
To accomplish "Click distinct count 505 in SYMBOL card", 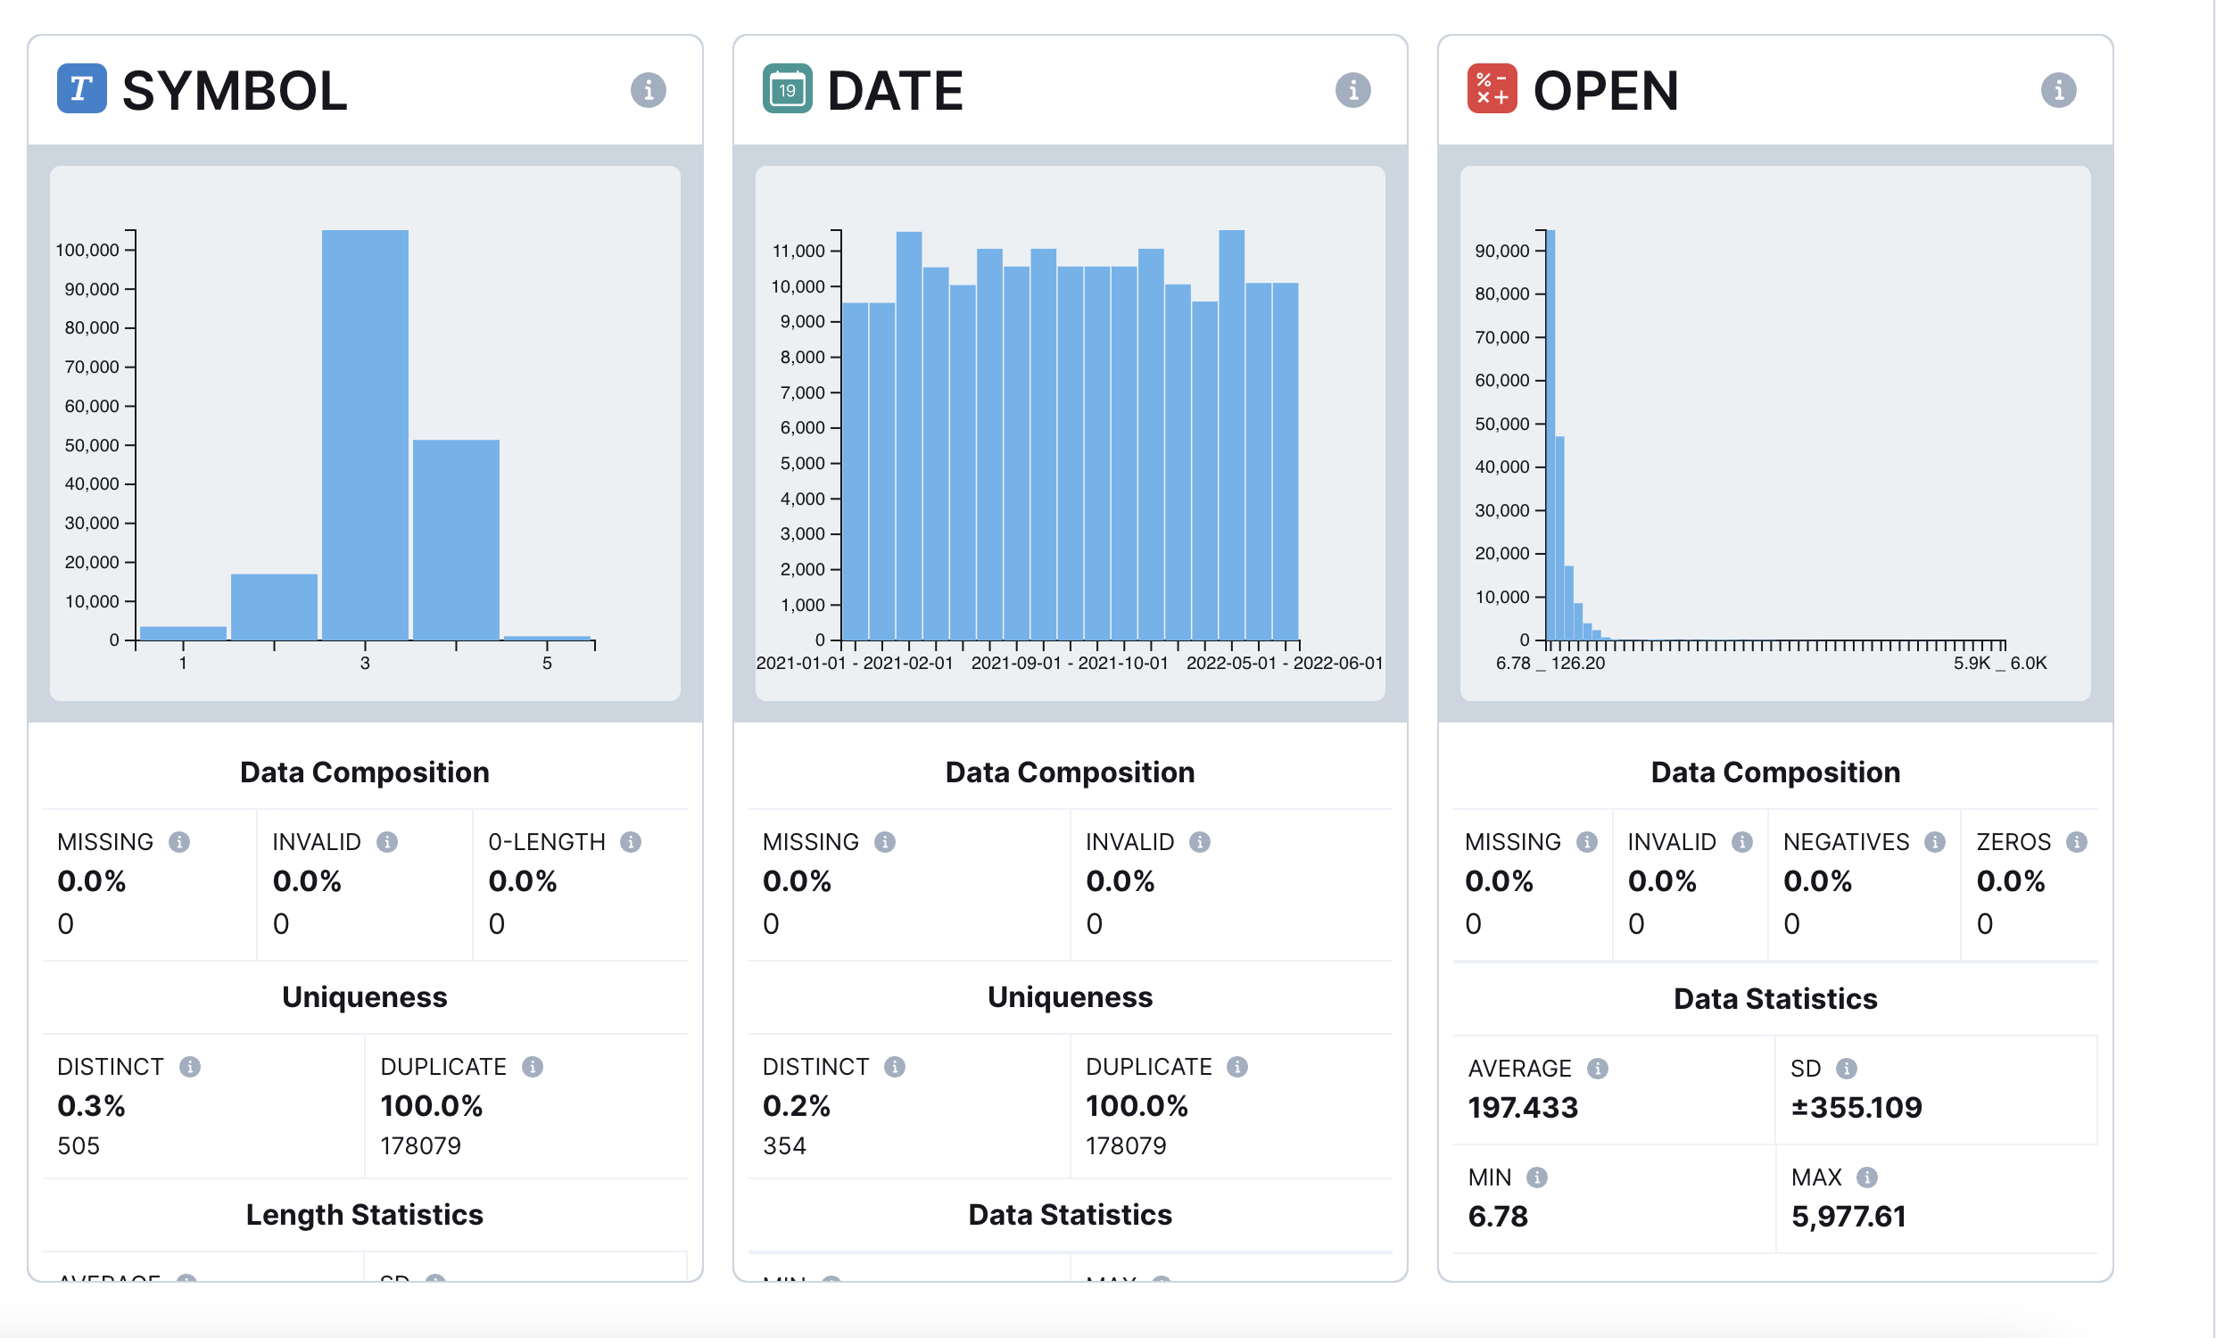I will [79, 1145].
